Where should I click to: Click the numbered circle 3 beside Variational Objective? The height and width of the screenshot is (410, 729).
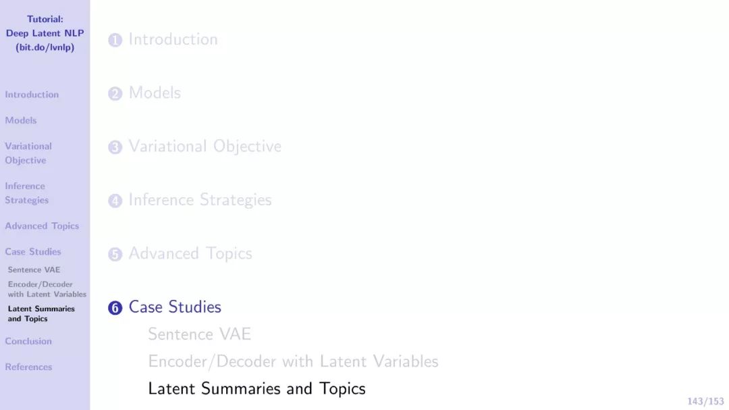(115, 147)
